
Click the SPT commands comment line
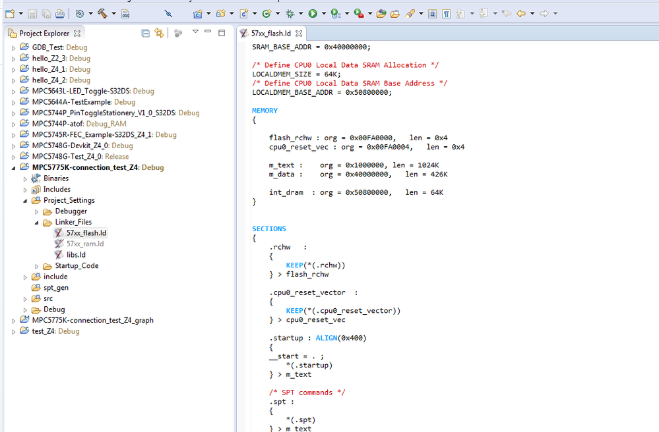[x=307, y=392]
